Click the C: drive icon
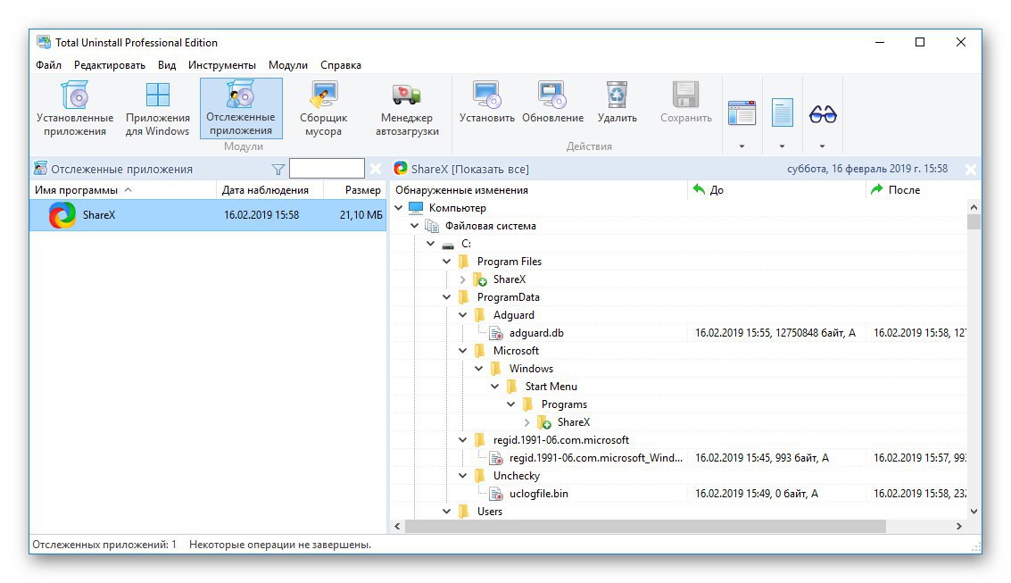 (448, 245)
